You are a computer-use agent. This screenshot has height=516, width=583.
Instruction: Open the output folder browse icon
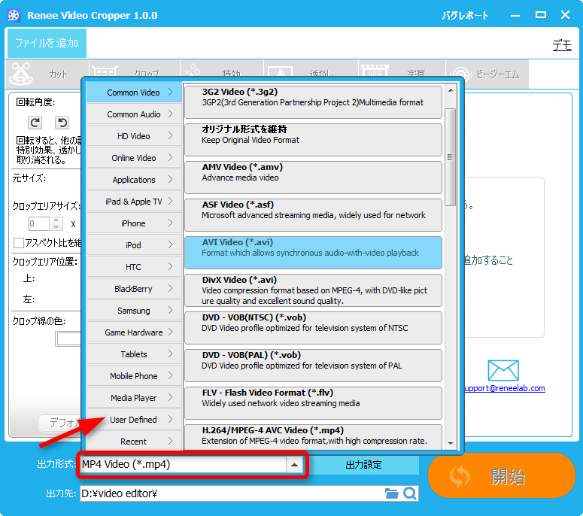click(391, 493)
